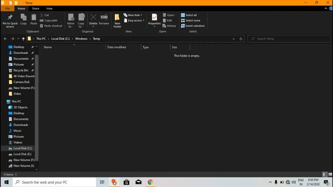This screenshot has width=333, height=187.
Task: Select Camera Roll in sidebar
Action: coord(21,82)
